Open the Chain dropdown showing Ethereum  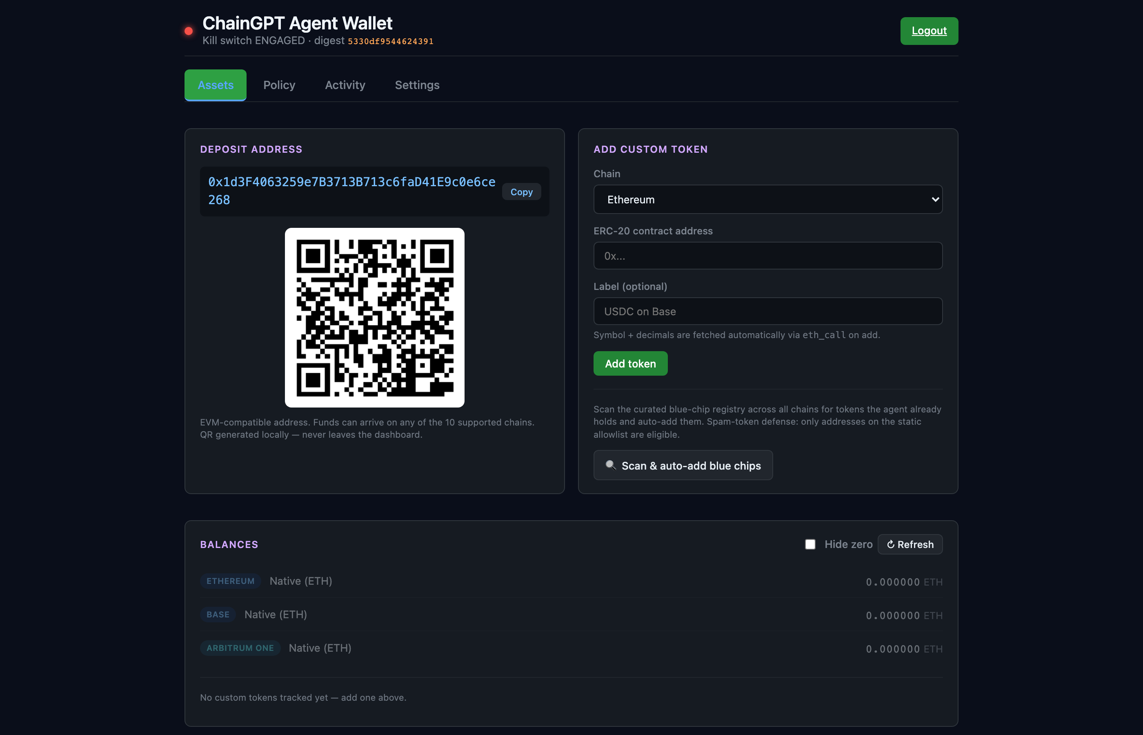coord(767,200)
